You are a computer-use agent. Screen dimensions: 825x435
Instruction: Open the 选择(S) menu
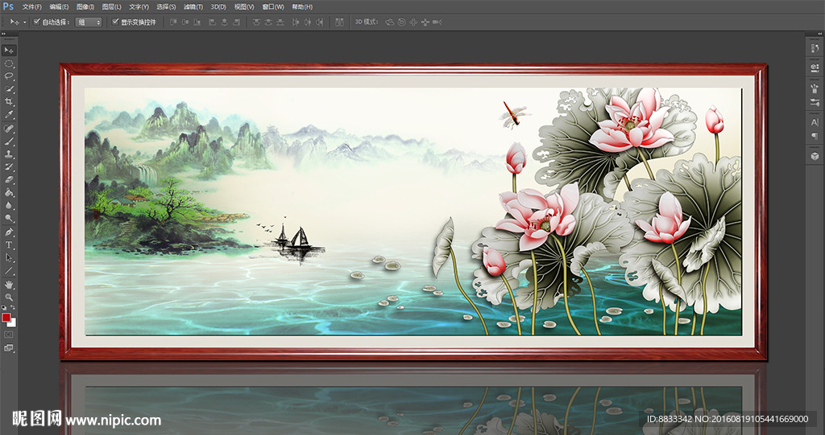[x=166, y=6]
